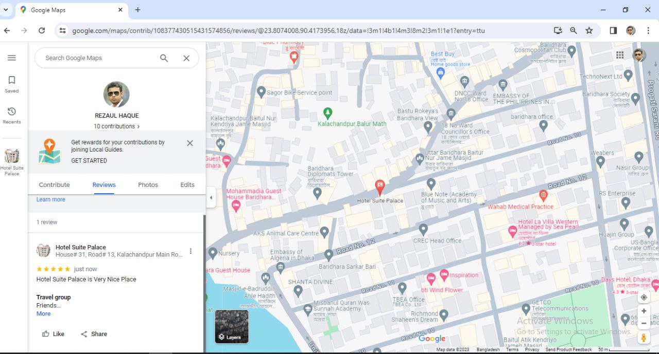
Task: Open Recents in sidebar
Action: pyautogui.click(x=12, y=116)
